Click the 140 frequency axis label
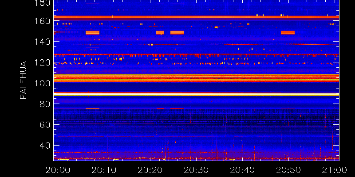 (x=43, y=42)
